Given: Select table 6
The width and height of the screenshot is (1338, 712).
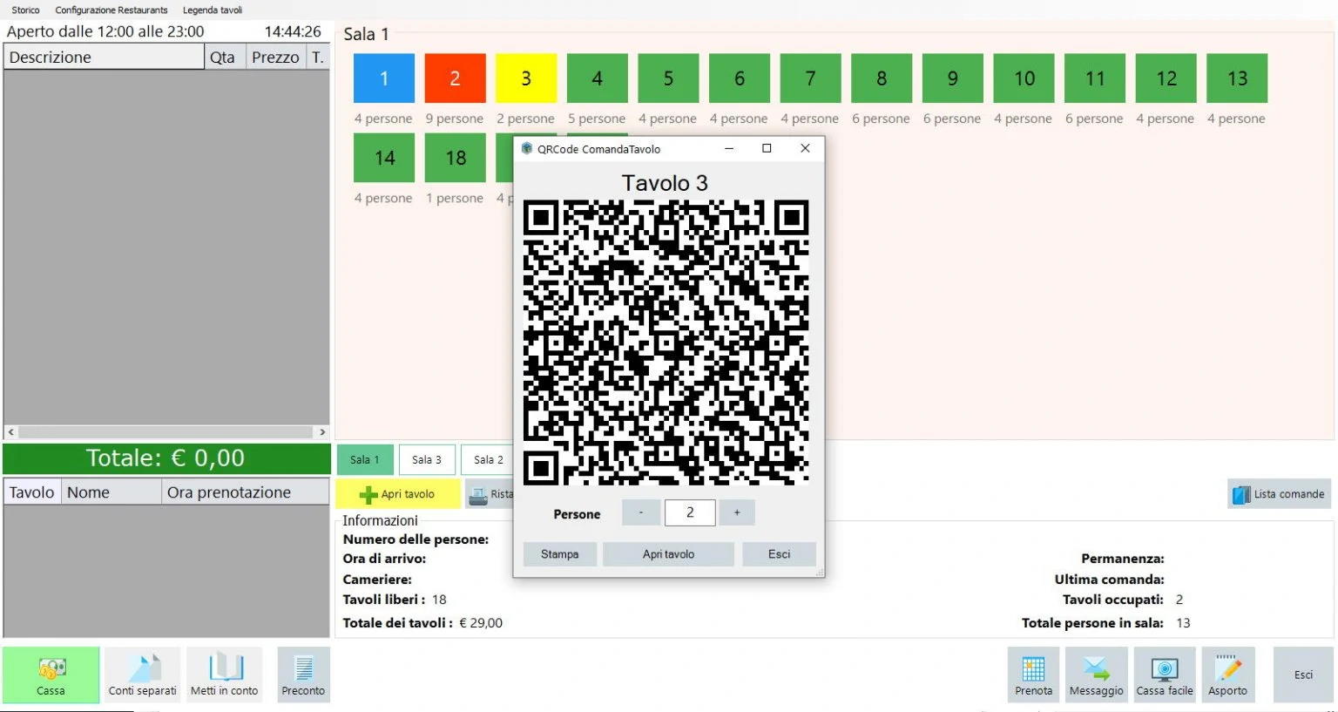Looking at the screenshot, I should (x=740, y=78).
